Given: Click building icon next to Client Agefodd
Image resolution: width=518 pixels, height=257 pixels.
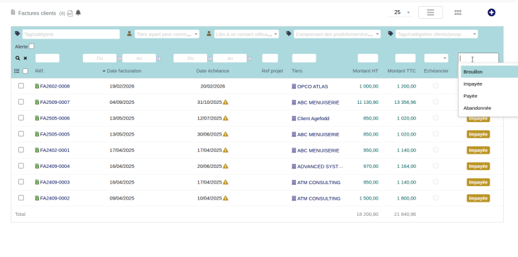Looking at the screenshot, I should coord(294,118).
